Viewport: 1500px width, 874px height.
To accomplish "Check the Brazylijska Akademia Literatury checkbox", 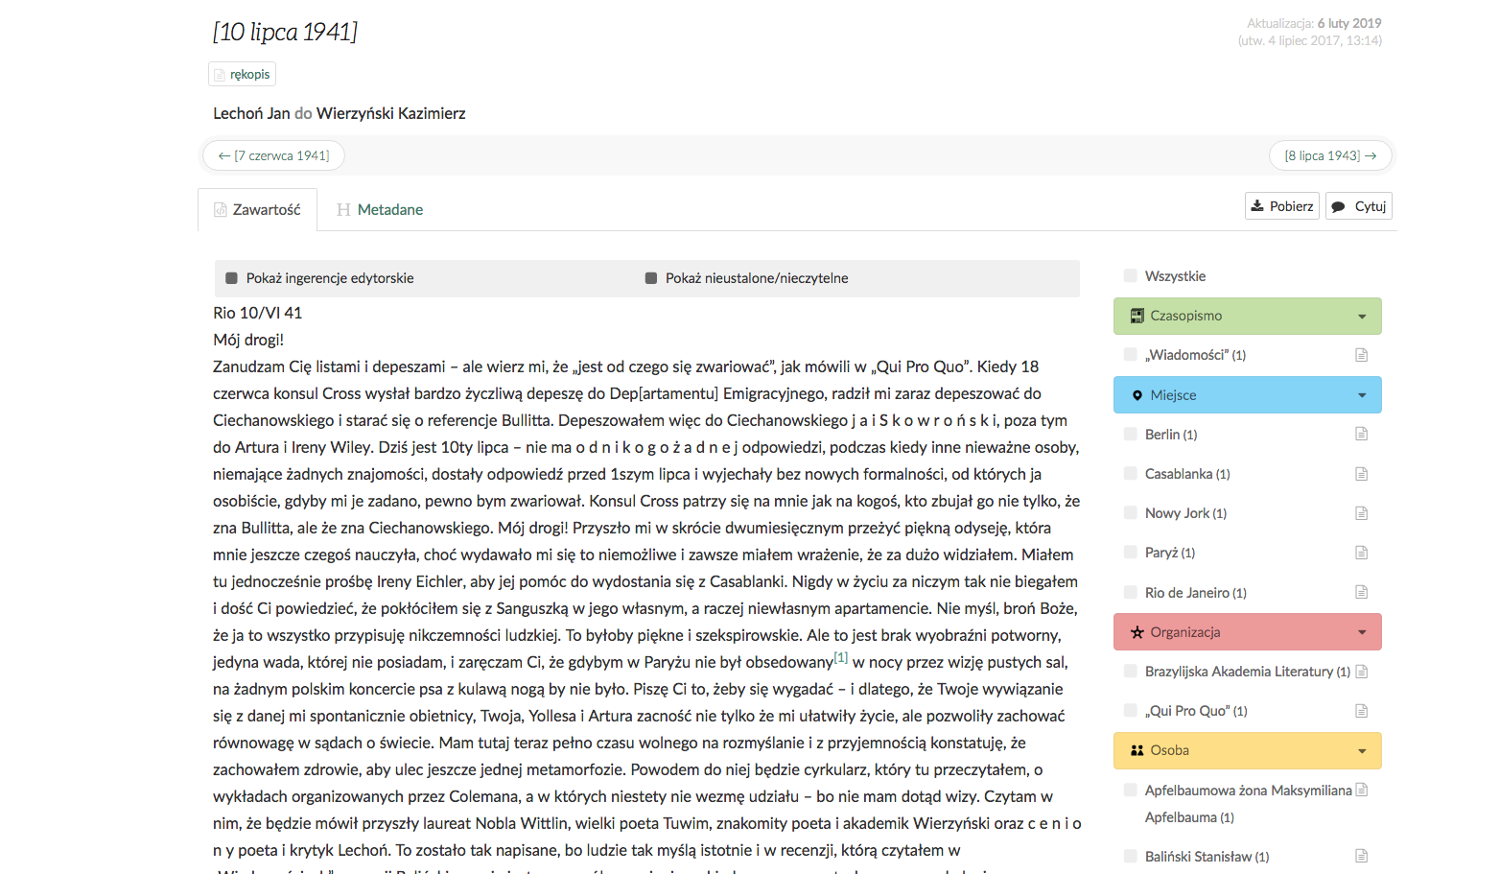I will pos(1131,672).
